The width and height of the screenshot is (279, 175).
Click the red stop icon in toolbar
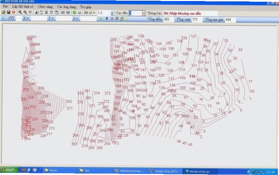14,12
